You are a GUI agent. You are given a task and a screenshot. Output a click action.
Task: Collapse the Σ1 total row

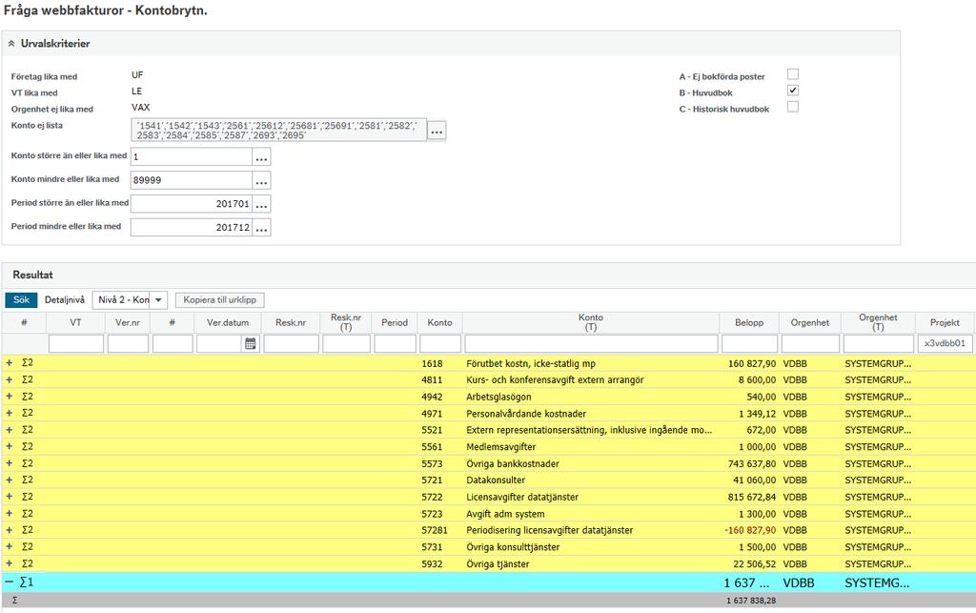pos(10,582)
